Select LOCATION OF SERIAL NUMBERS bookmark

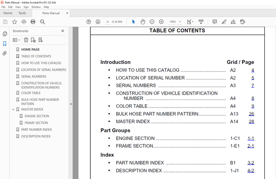coord(44,70)
